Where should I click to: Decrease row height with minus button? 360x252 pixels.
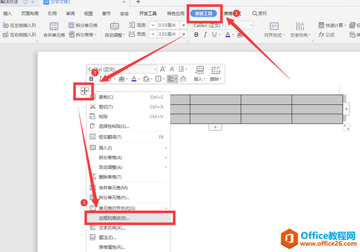tap(153, 25)
